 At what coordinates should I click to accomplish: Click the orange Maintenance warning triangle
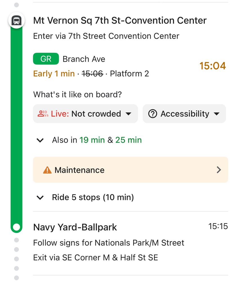tap(47, 170)
